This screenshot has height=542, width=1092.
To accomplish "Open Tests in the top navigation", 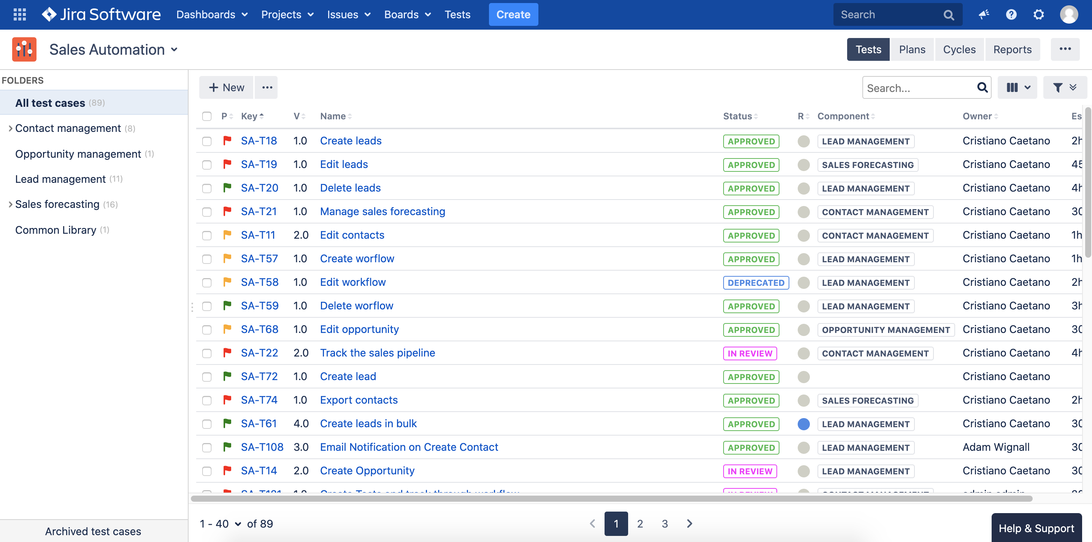I will 457,14.
